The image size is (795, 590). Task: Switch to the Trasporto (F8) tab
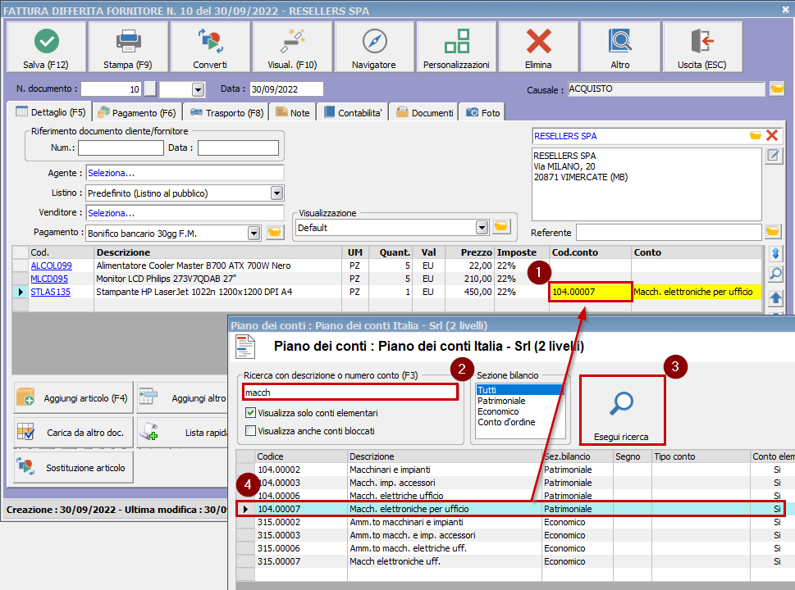coord(226,113)
